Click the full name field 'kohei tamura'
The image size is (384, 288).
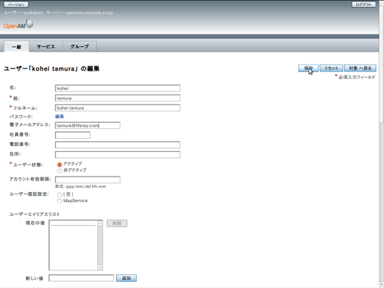coord(118,108)
